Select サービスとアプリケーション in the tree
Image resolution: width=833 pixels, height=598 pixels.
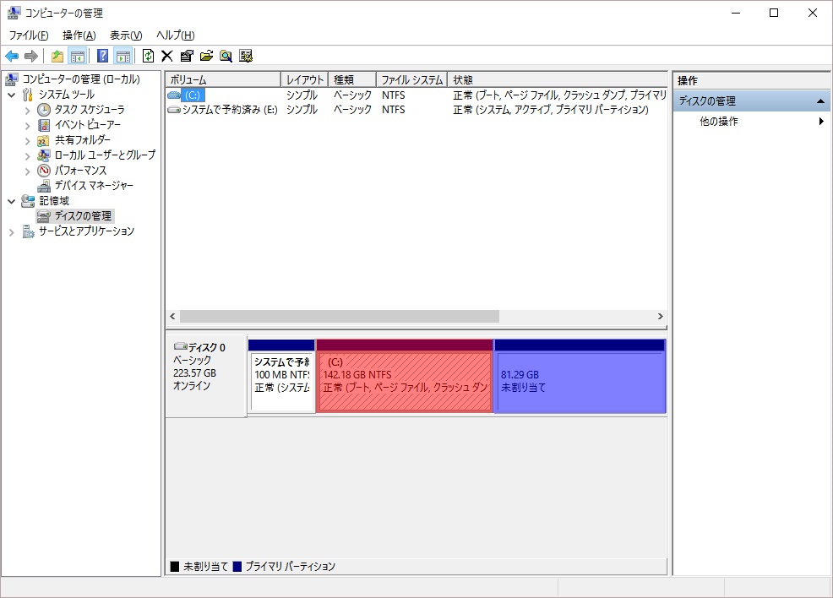click(x=86, y=231)
